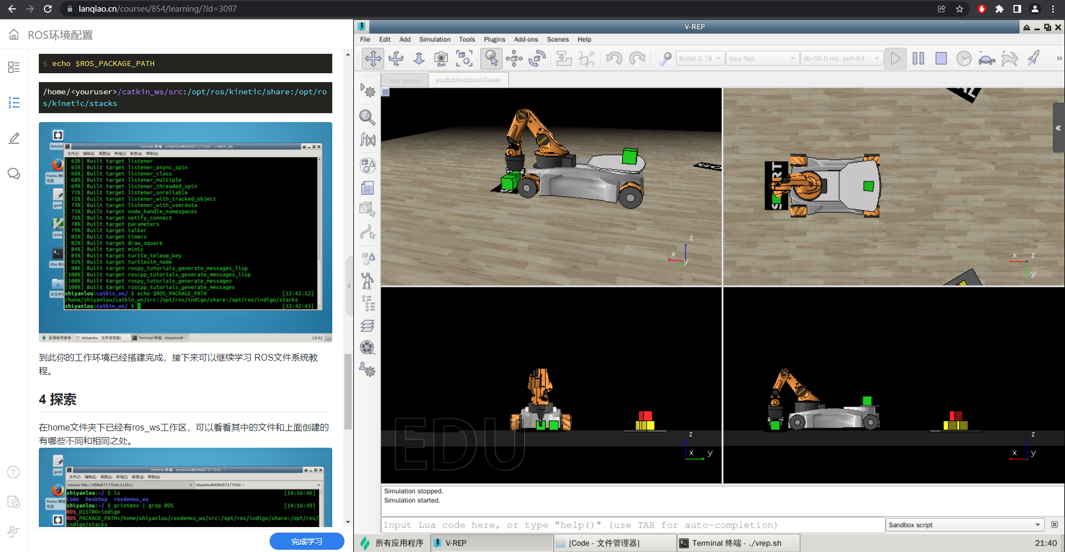The height and width of the screenshot is (552, 1065).
Task: Select the camera pan tool in V-REP toolbar
Action: (373, 58)
